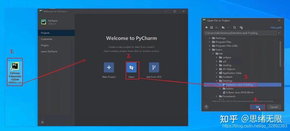Image resolution: width=290 pixels, height=131 pixels.
Task: Collapse the Users folder in tree
Action: [x=210, y=50]
